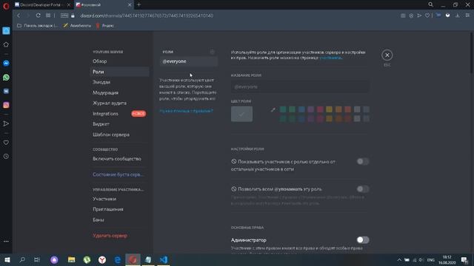Open the role help blue link
474x266 pixels.
186,111
